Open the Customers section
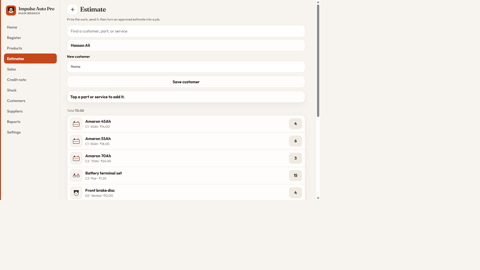 click(30, 101)
